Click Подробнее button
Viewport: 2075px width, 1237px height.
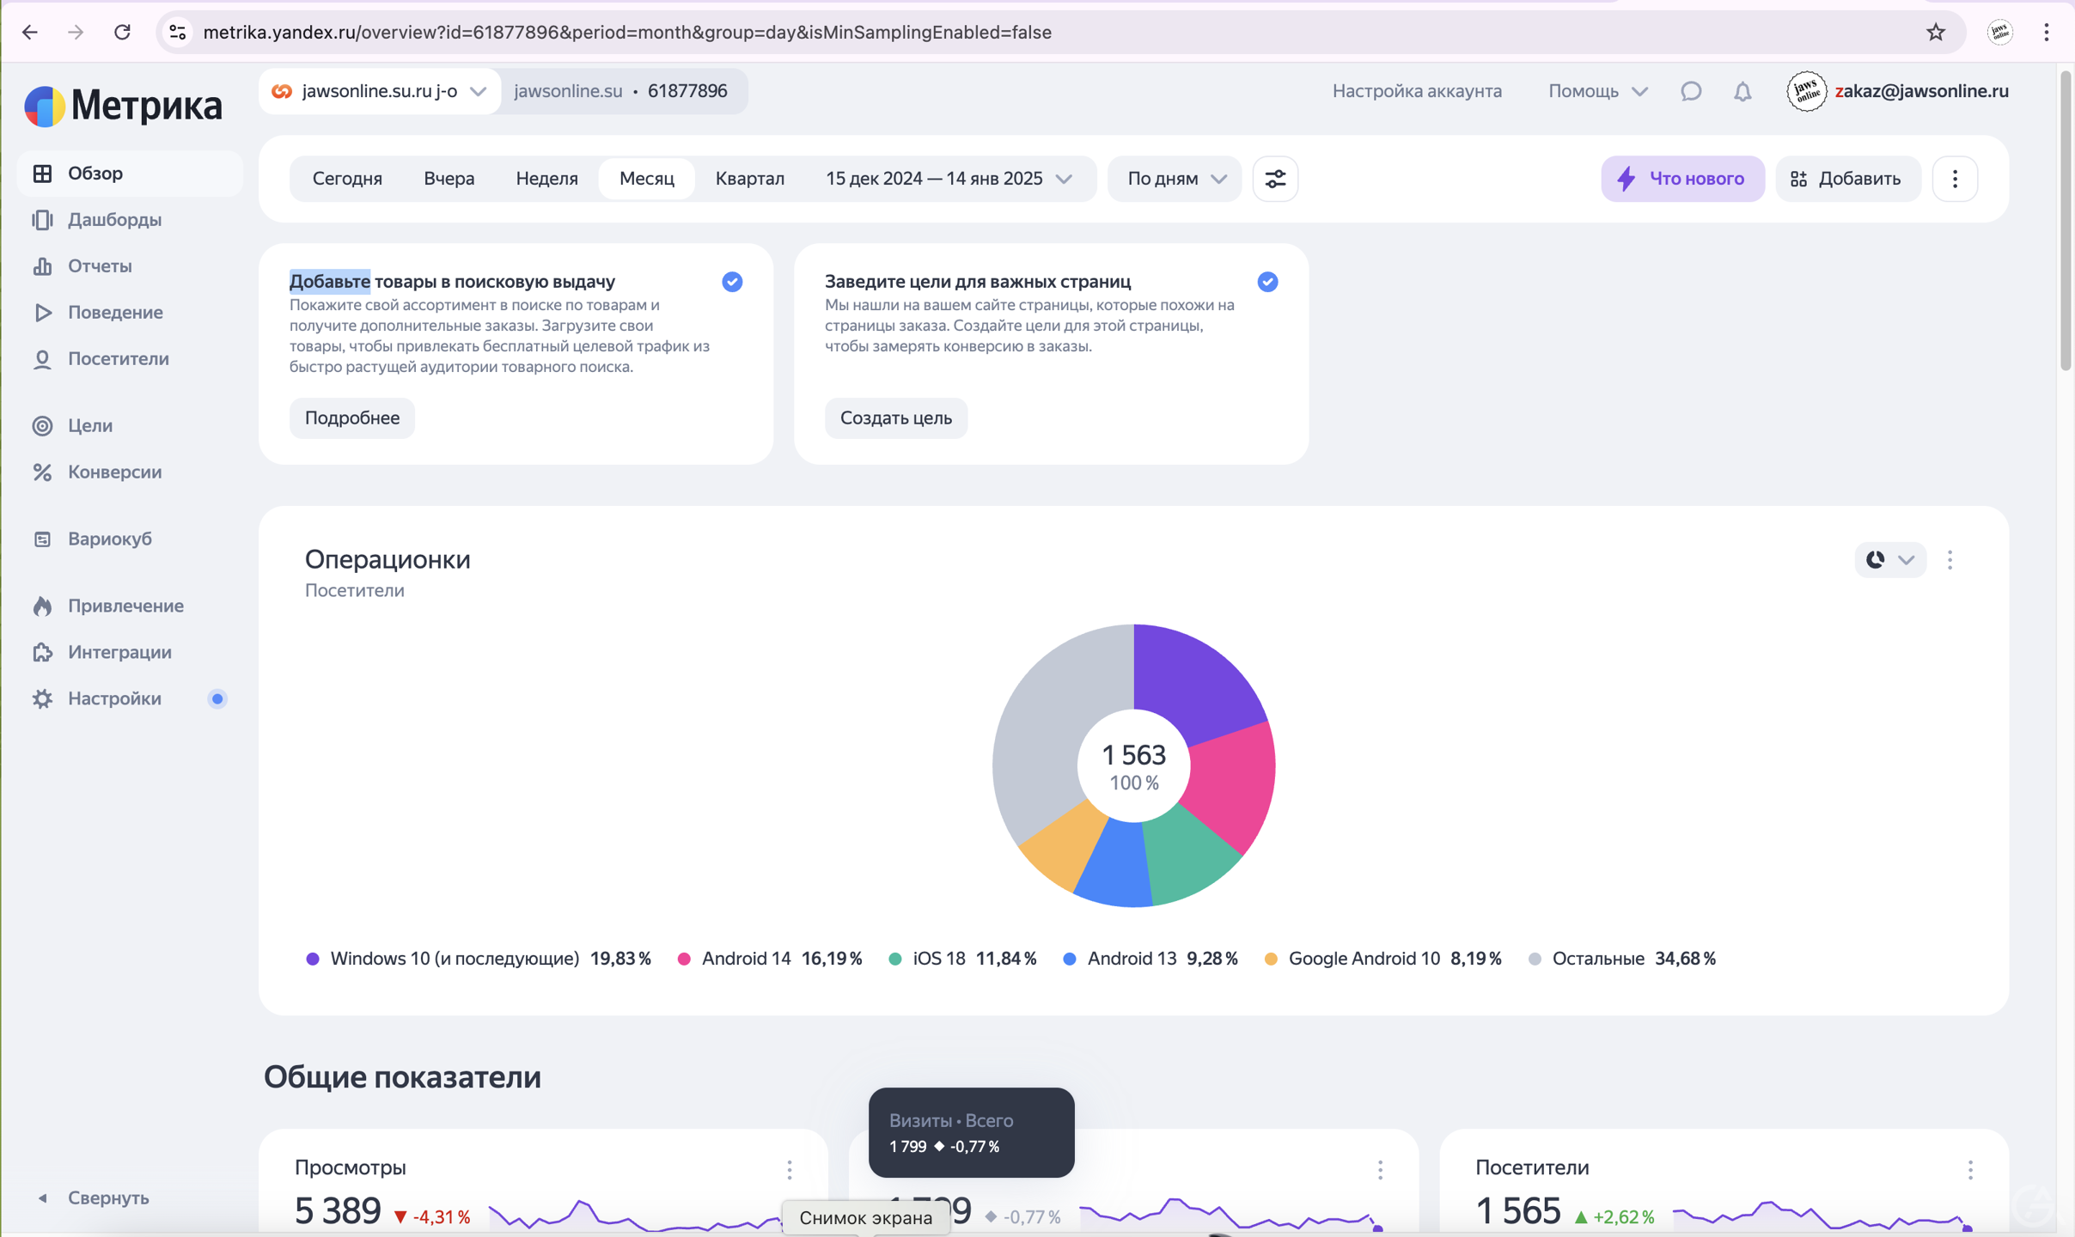point(352,418)
